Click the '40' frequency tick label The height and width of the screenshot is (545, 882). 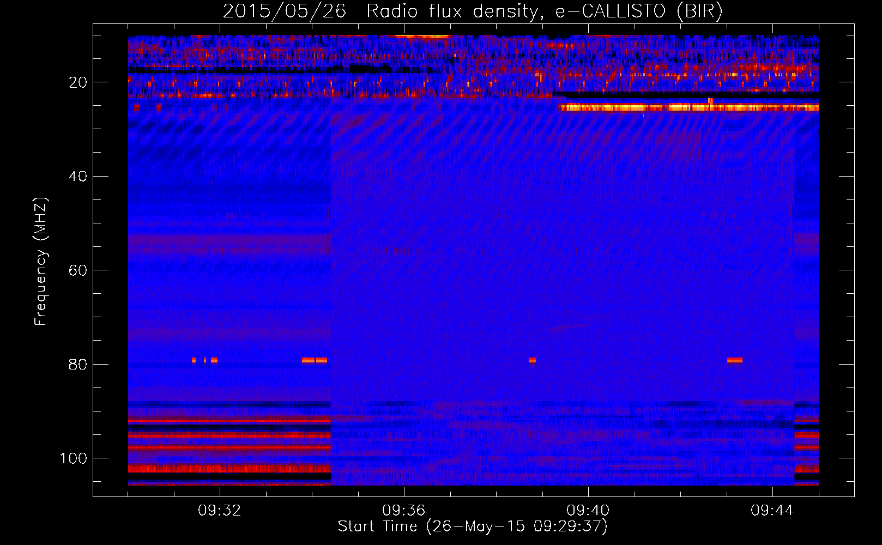pyautogui.click(x=78, y=177)
